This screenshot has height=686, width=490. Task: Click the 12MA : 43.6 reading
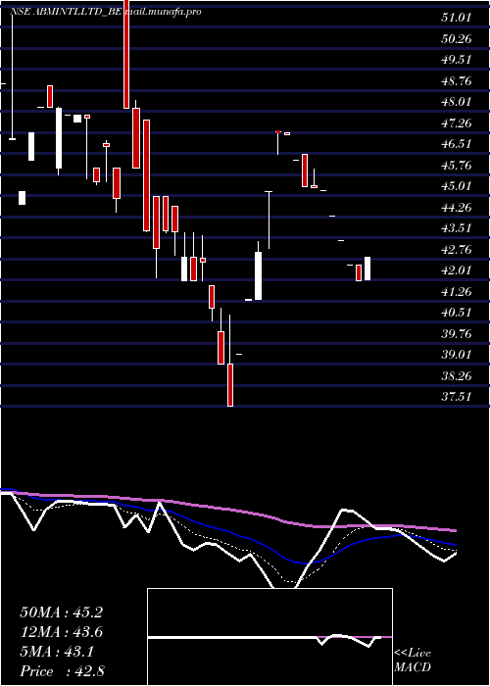(x=61, y=632)
